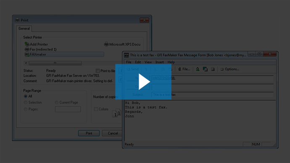Screen dimensions: 290x163
Task: Select the Pages radio button
Action: click(26, 109)
